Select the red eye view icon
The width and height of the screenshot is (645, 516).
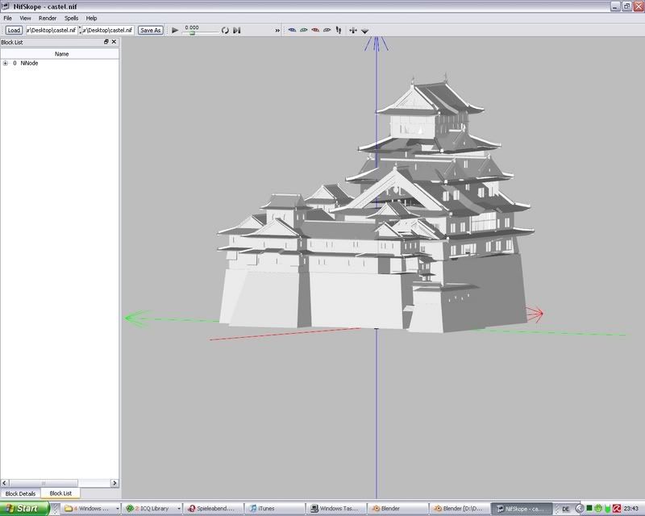316,30
